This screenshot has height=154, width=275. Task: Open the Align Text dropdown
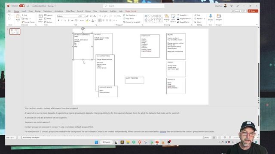point(128,18)
